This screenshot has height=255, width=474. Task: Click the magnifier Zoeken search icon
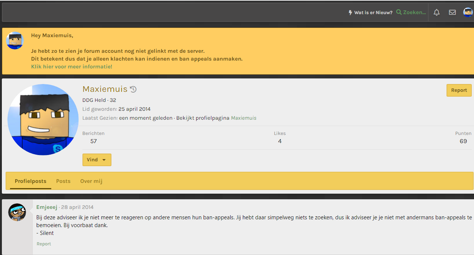(x=399, y=12)
